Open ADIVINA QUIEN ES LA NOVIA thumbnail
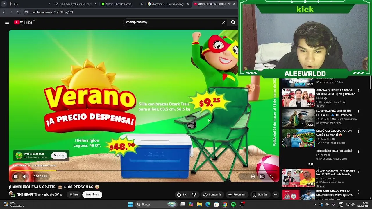The image size is (372, 209). point(298,98)
